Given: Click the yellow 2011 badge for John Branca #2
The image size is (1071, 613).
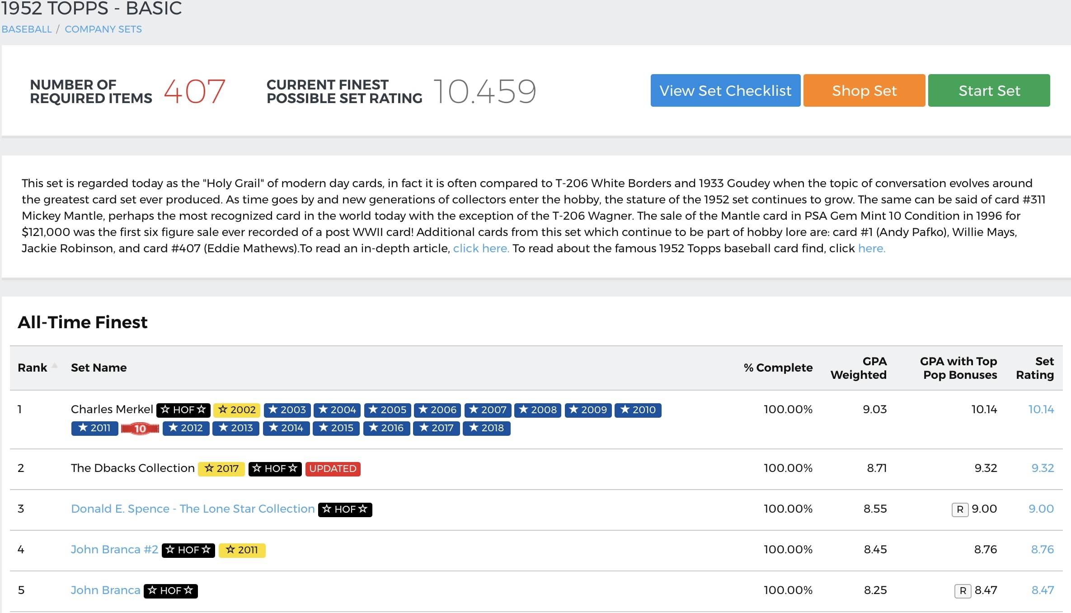Looking at the screenshot, I should coord(242,550).
